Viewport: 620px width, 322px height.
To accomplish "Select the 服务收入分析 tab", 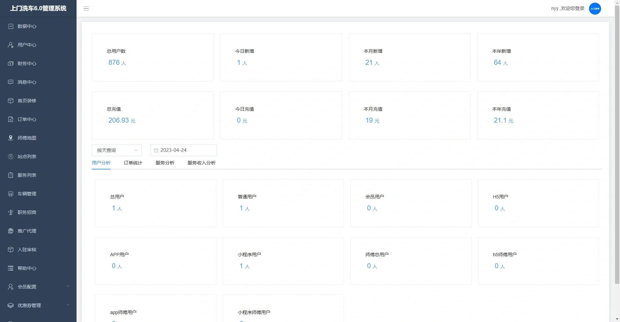I will click(x=201, y=163).
